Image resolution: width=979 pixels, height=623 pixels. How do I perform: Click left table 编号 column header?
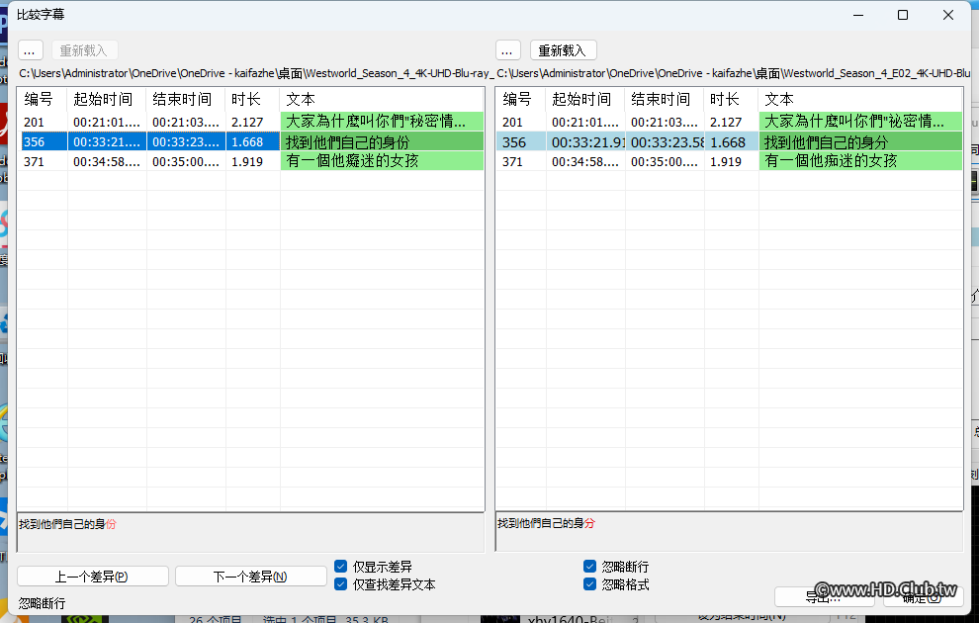[x=43, y=99]
